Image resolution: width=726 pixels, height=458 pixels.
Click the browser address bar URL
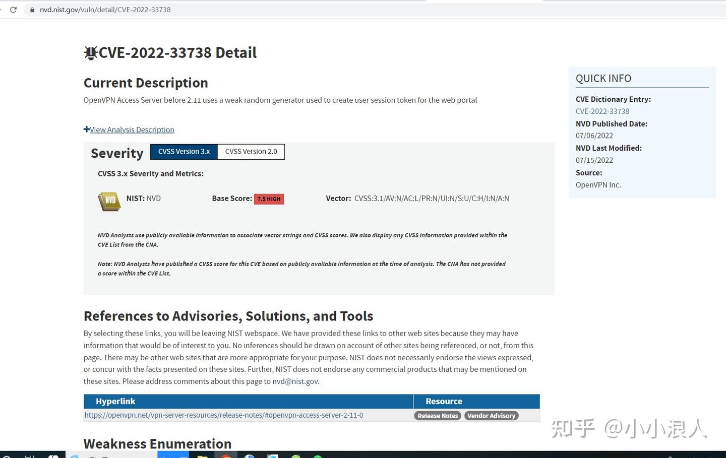coord(105,10)
